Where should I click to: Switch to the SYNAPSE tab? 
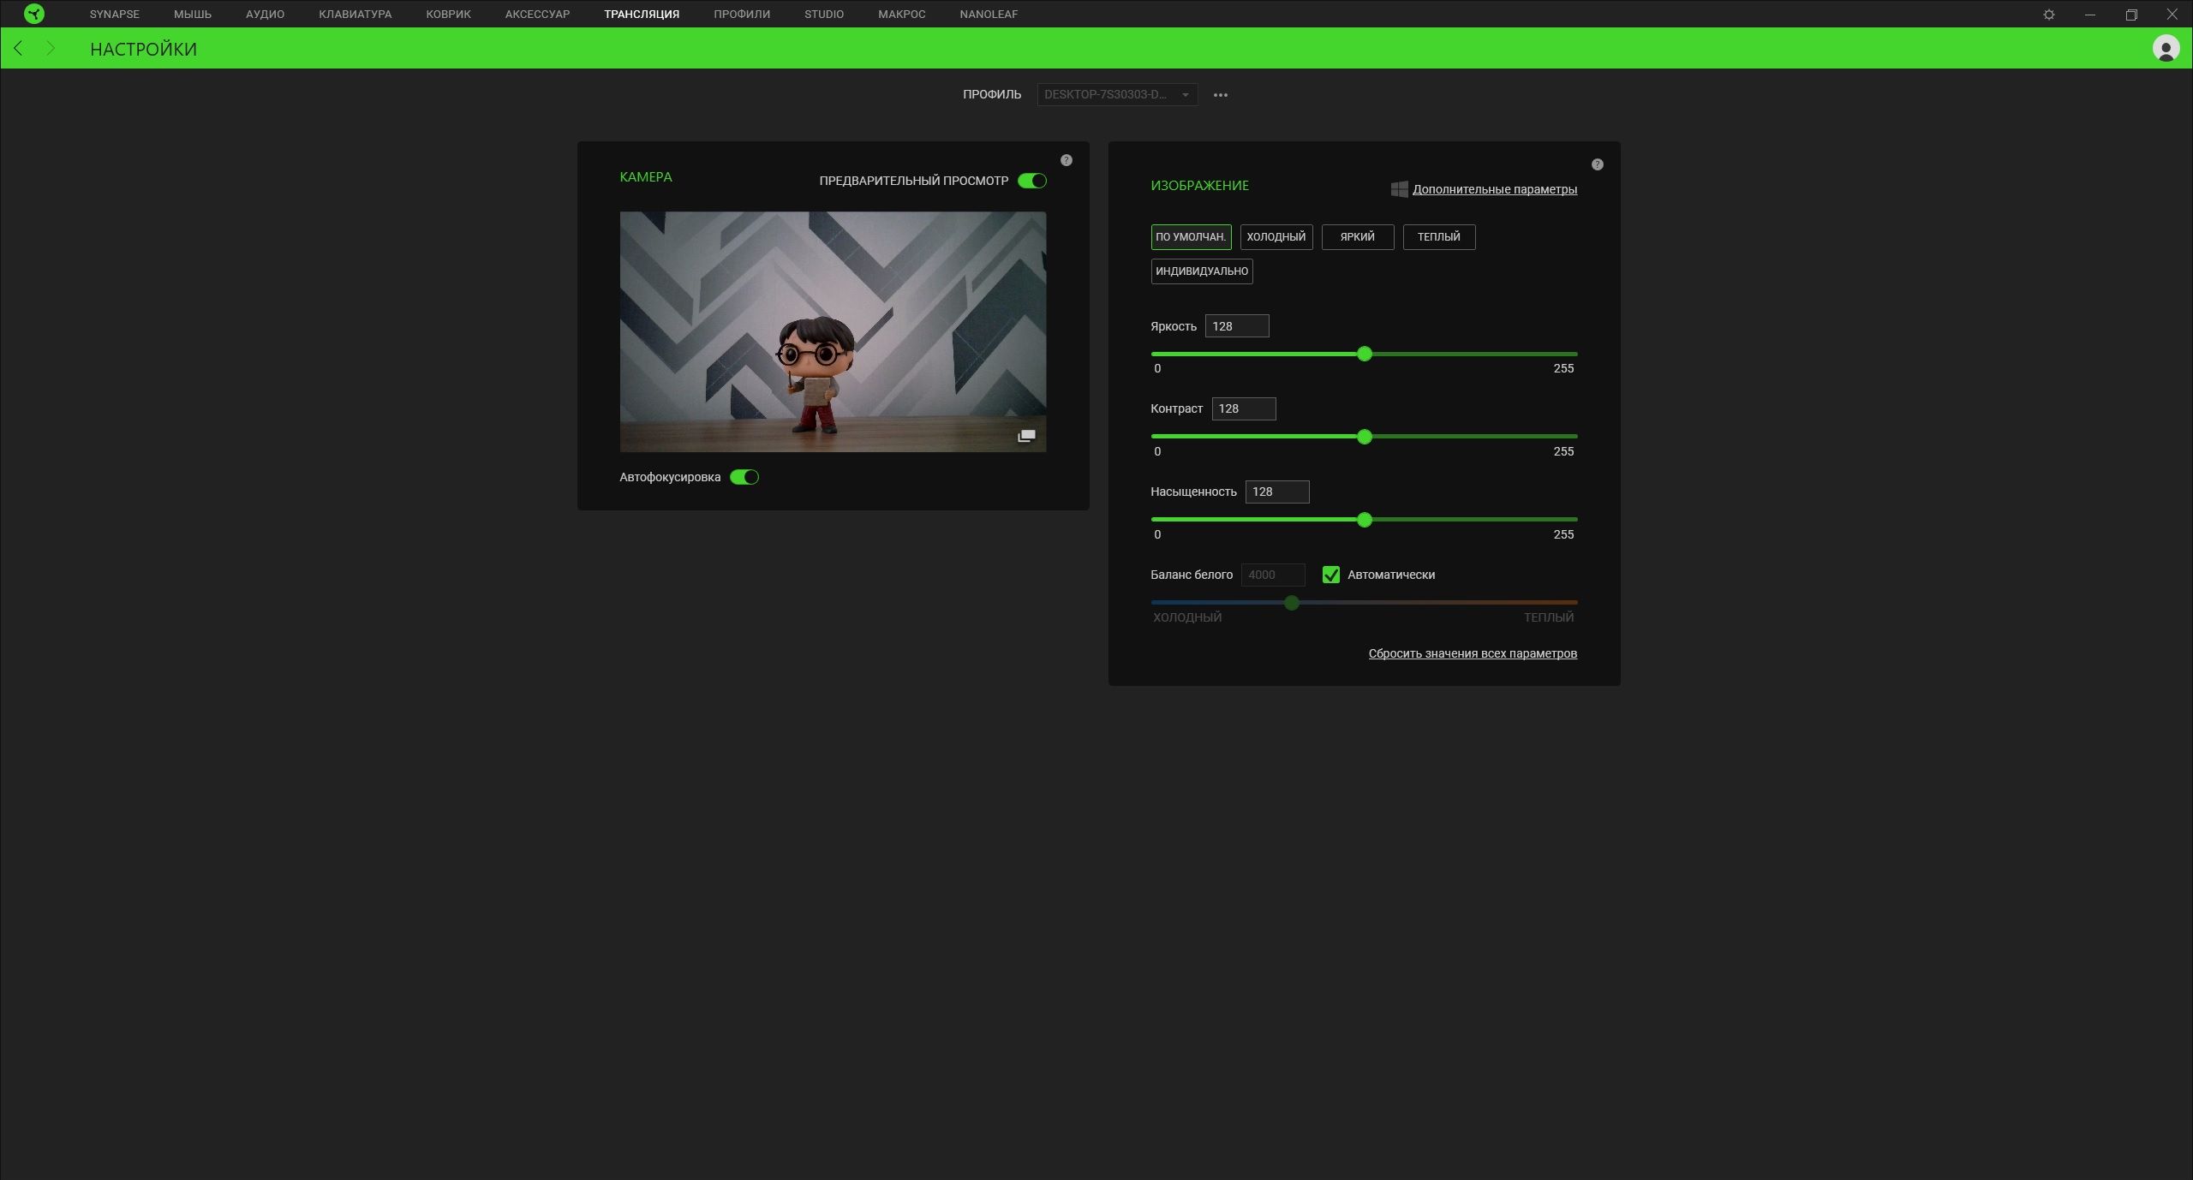tap(115, 15)
